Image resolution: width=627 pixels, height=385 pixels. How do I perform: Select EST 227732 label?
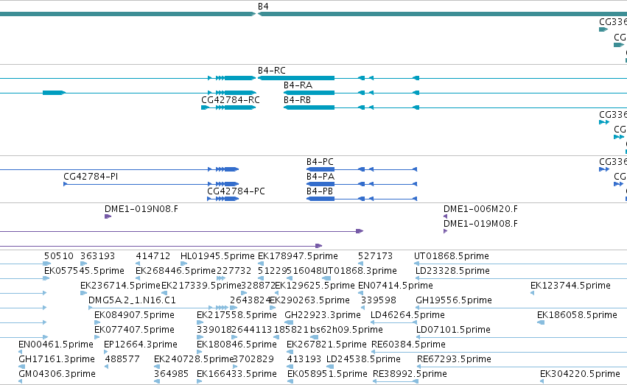pyautogui.click(x=234, y=271)
